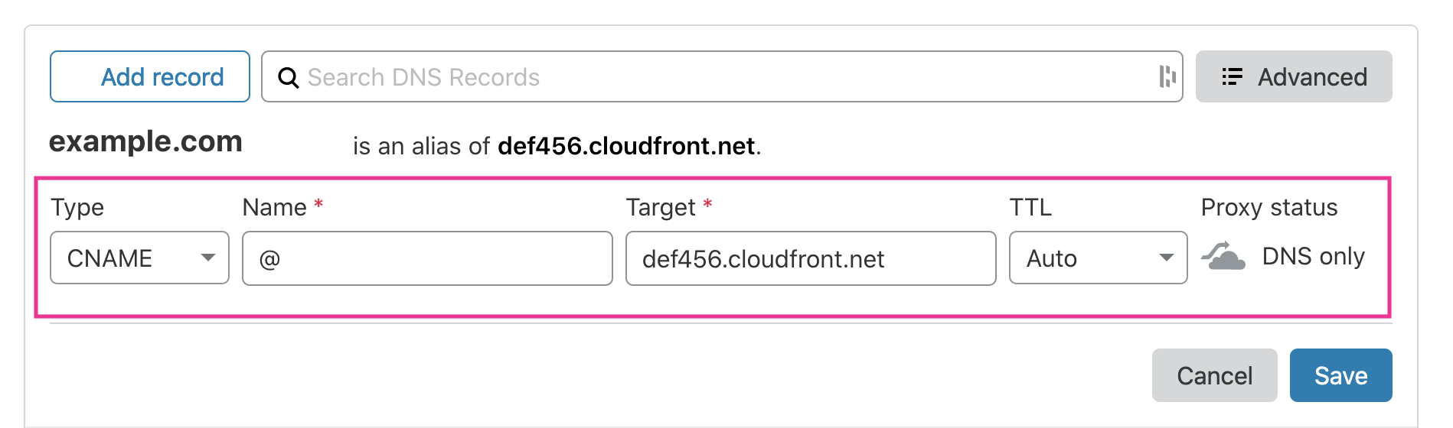Toggle the proxy status cloud icon
Screen dimensions: 1453x428
click(1223, 256)
